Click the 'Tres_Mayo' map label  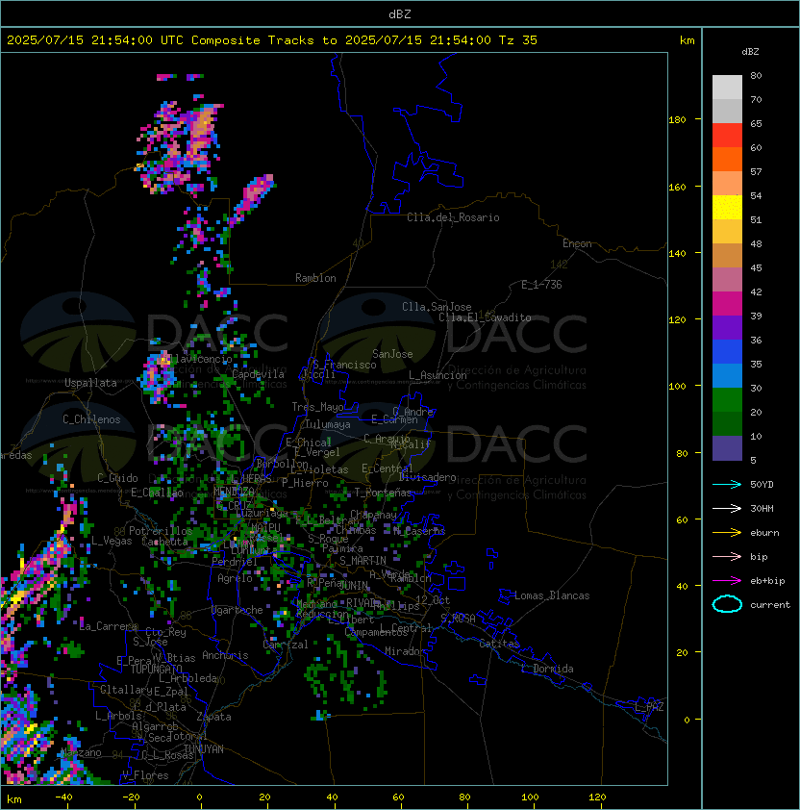tap(317, 407)
